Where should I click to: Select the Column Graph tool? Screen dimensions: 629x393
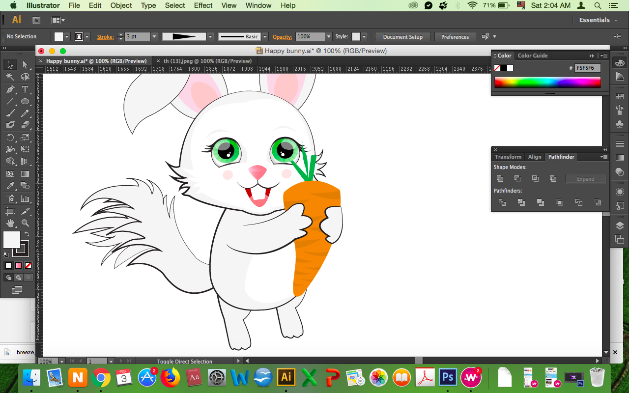click(25, 198)
